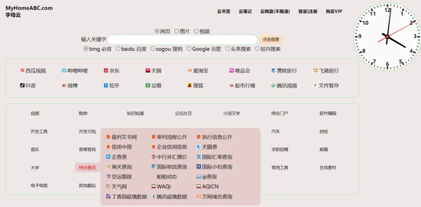The width and height of the screenshot is (421, 207).
Task: Open the 企业信用信息 link
Action: point(172,147)
